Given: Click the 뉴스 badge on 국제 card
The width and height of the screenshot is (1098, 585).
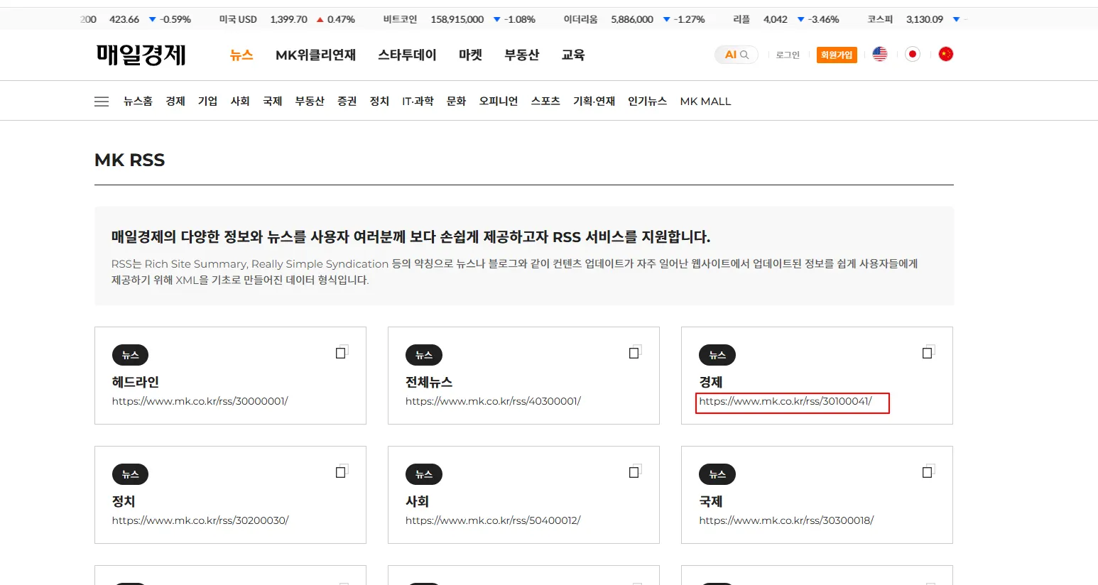Looking at the screenshot, I should tap(717, 474).
